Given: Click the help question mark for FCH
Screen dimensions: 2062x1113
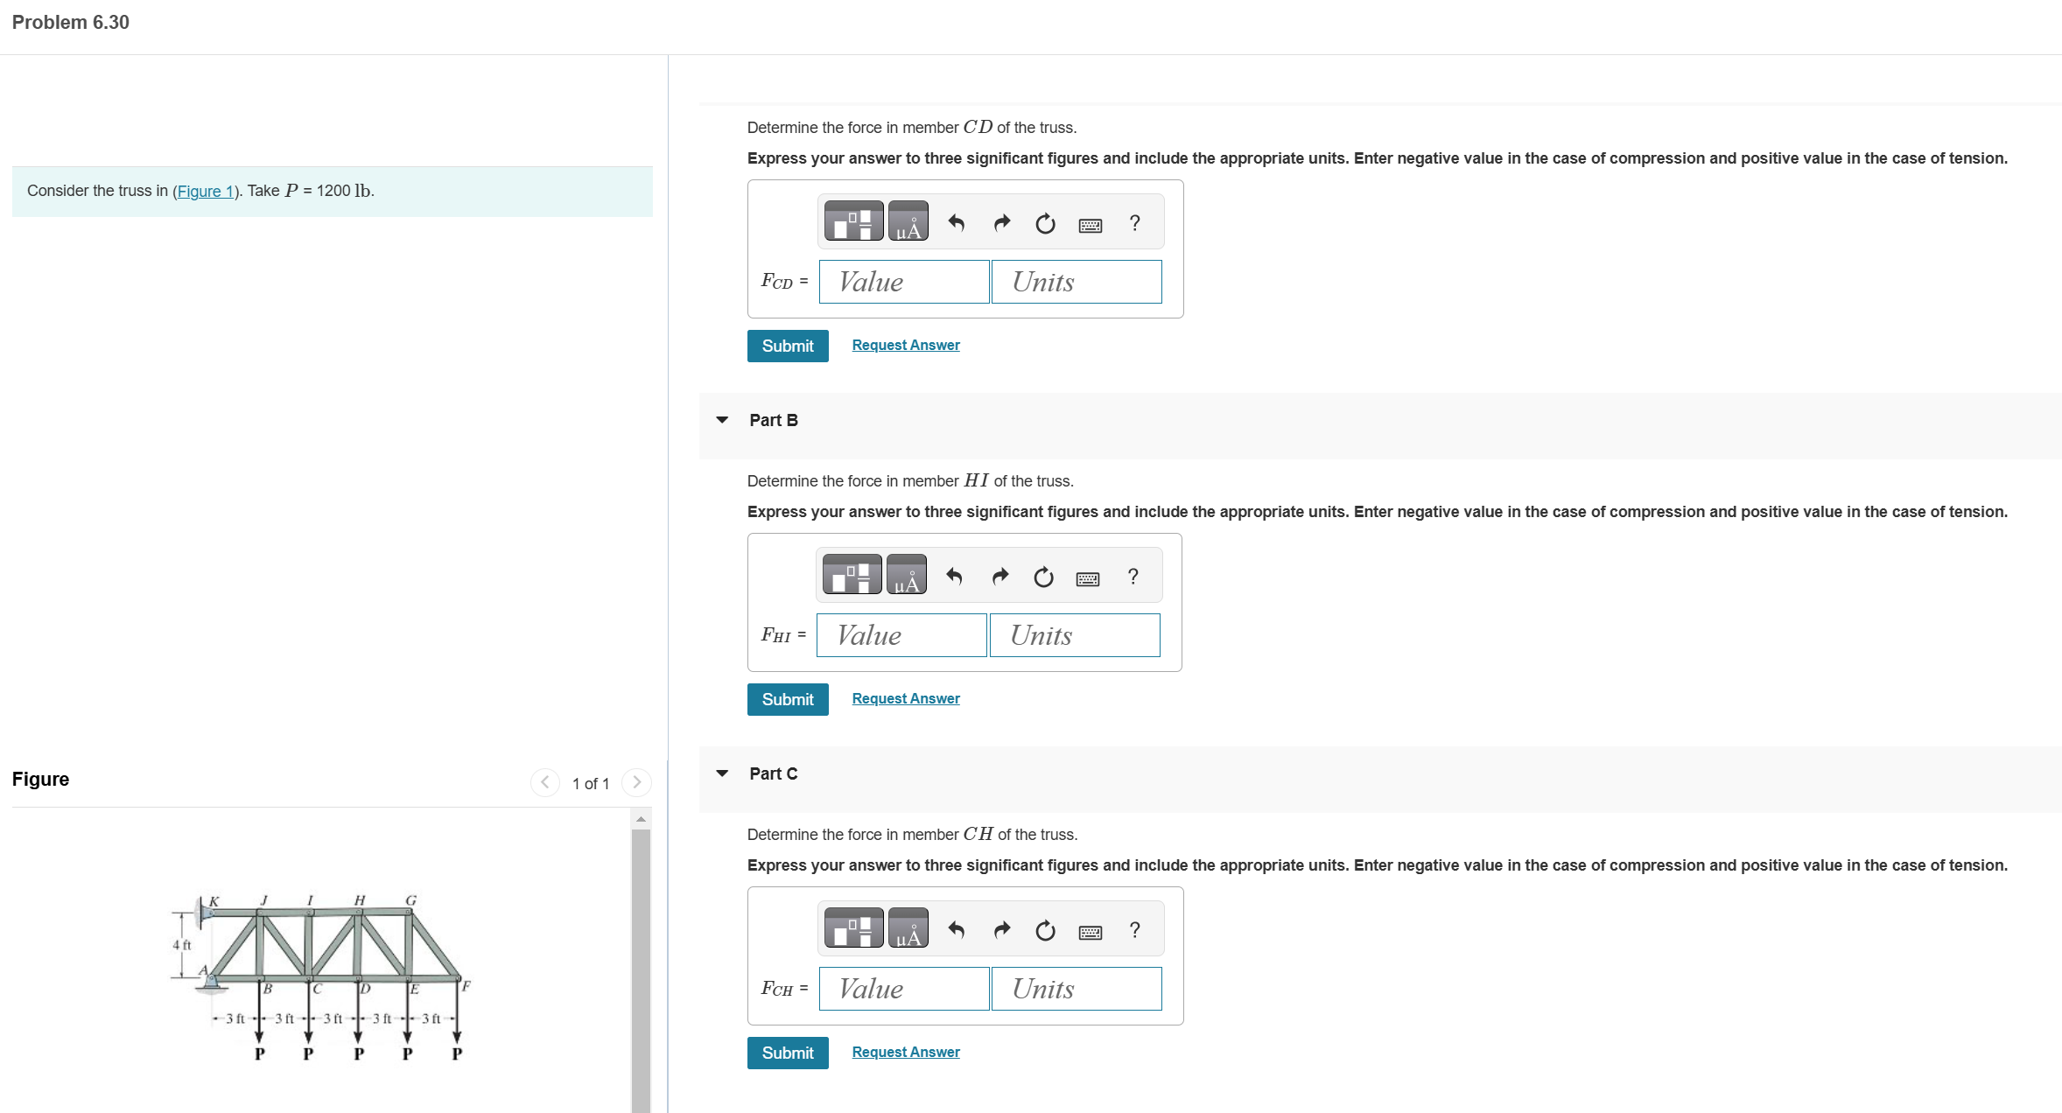Looking at the screenshot, I should point(1134,929).
